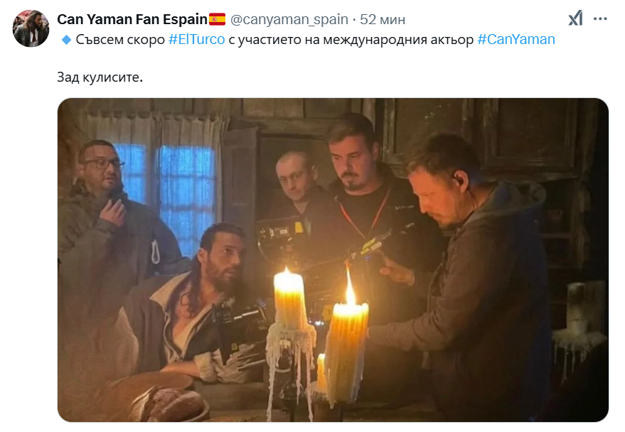The width and height of the screenshot is (625, 432).
Task: Open the post via 52 мин timestamp
Action: tap(383, 19)
